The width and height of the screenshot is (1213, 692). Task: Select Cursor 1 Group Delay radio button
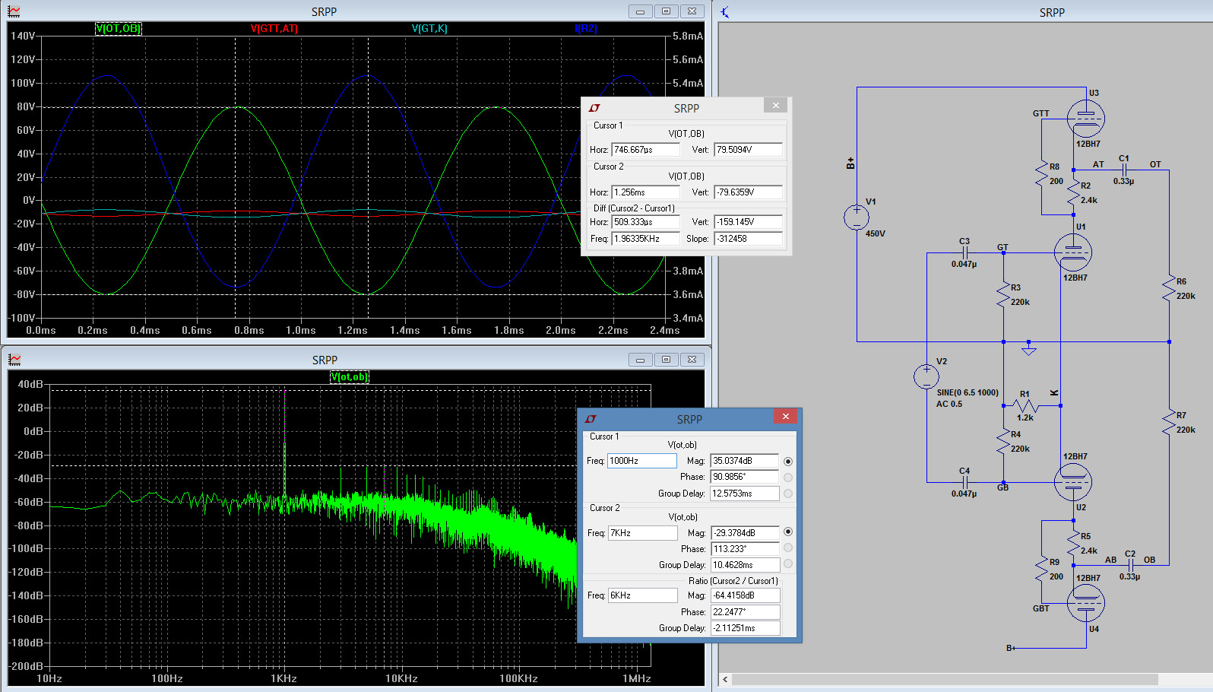[788, 494]
